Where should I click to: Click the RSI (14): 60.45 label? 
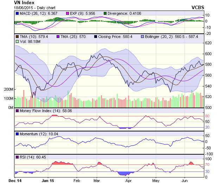(33, 157)
